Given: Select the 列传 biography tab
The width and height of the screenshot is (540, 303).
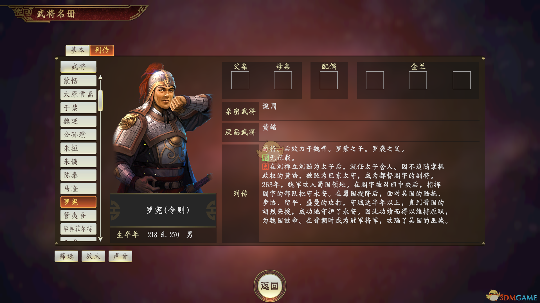Looking at the screenshot, I should pos(102,50).
